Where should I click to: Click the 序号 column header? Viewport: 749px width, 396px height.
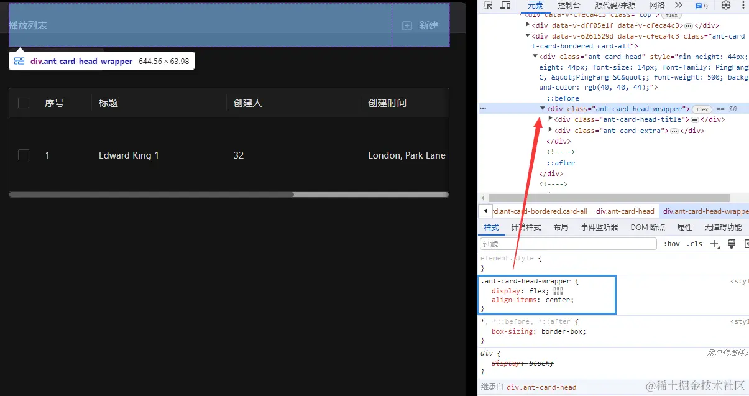54,103
